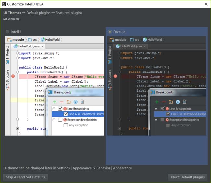The image size is (211, 183).
Task: Expand folded public static method in light preview
Action: pos(17,128)
